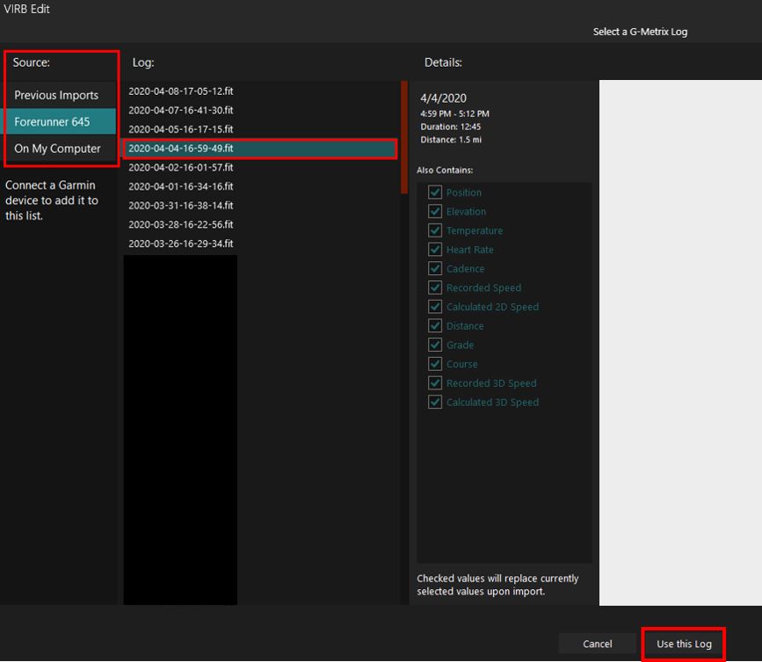Toggle the Heart Rate checkbox
762x662 pixels.
[435, 250]
